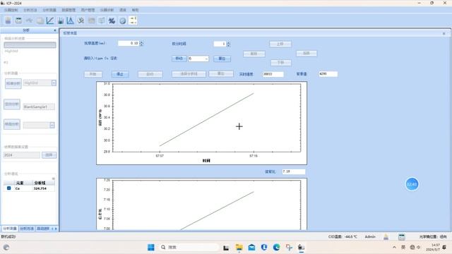This screenshot has width=452, height=254.
Task: Click the calendar-style second toolbar icon
Action: [x=19, y=20]
